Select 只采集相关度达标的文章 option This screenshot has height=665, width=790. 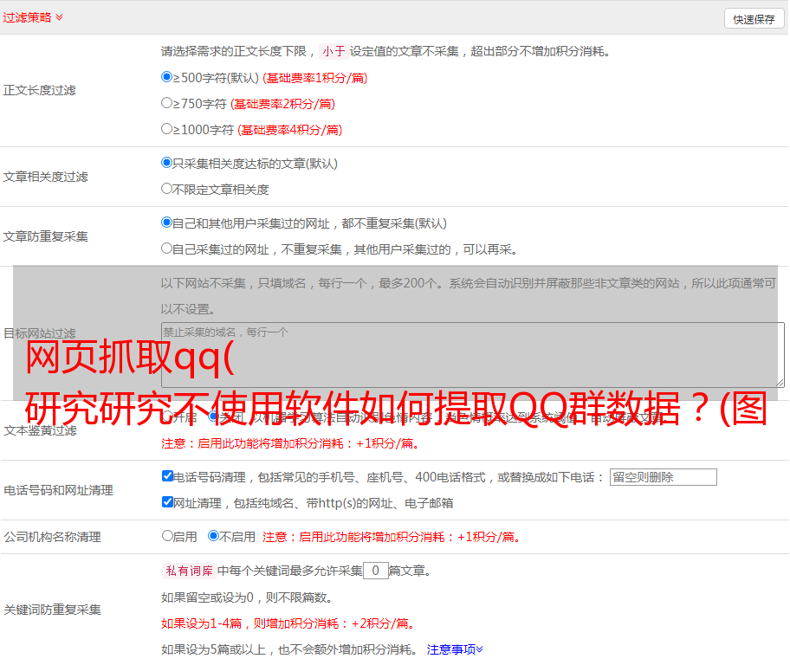[167, 163]
